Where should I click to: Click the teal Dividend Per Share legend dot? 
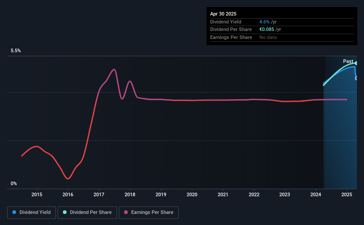point(65,212)
